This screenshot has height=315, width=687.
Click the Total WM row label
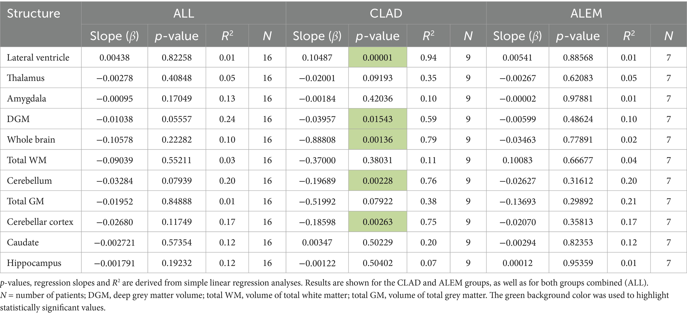click(27, 160)
